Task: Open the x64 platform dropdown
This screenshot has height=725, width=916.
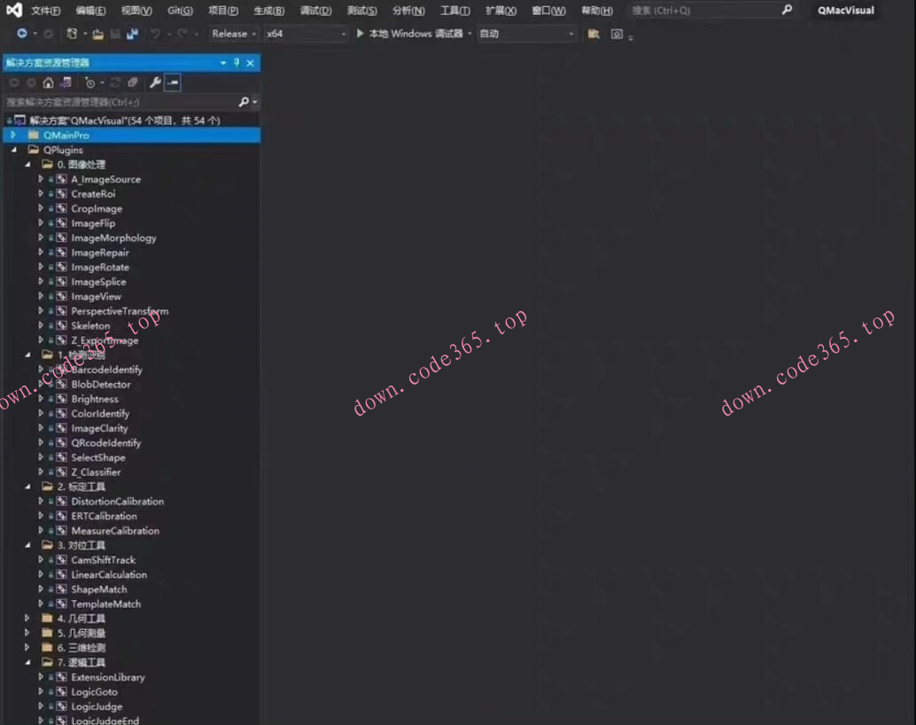Action: point(306,34)
